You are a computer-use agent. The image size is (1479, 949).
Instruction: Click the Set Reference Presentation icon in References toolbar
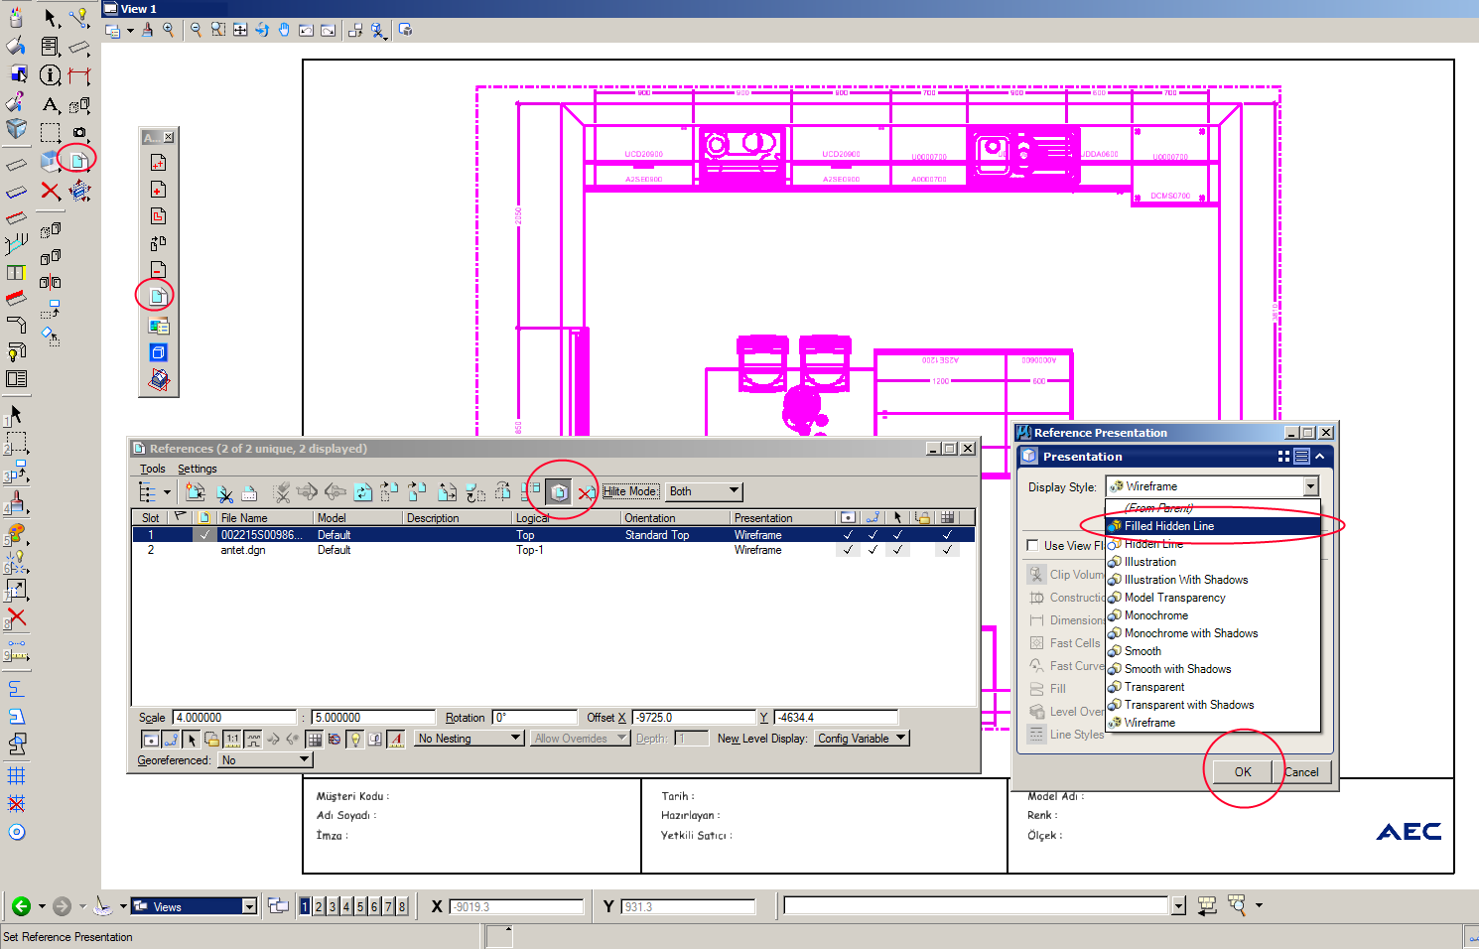pos(559,491)
